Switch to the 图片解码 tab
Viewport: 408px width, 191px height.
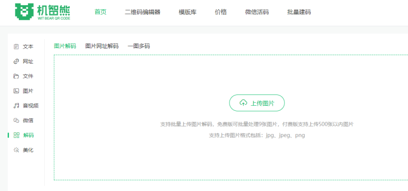65,46
